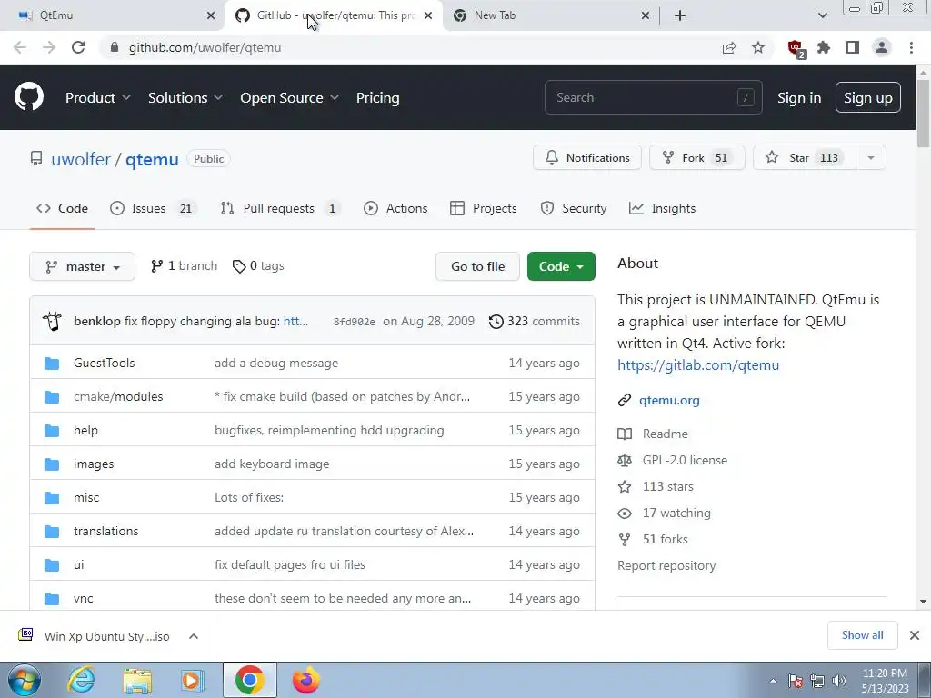Viewport: 931px width, 698px height.
Task: Bookmark this page with star icon
Action: tap(758, 47)
